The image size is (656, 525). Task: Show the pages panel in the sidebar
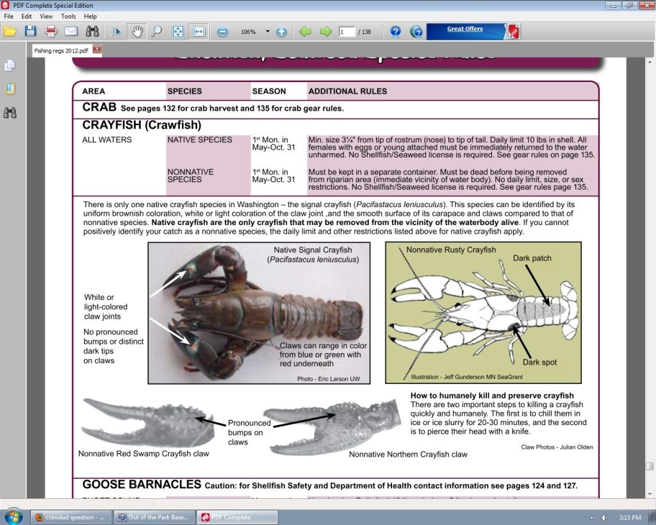[x=10, y=66]
